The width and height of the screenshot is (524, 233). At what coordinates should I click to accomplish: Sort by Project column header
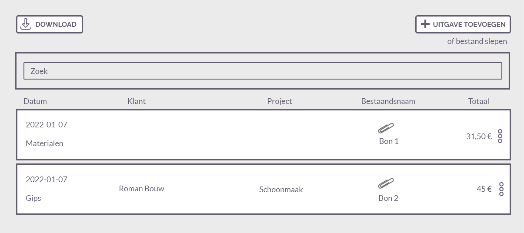tap(280, 101)
